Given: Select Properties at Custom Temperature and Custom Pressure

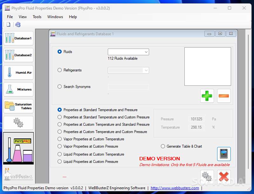Looking at the screenshot, I should coord(60,132).
